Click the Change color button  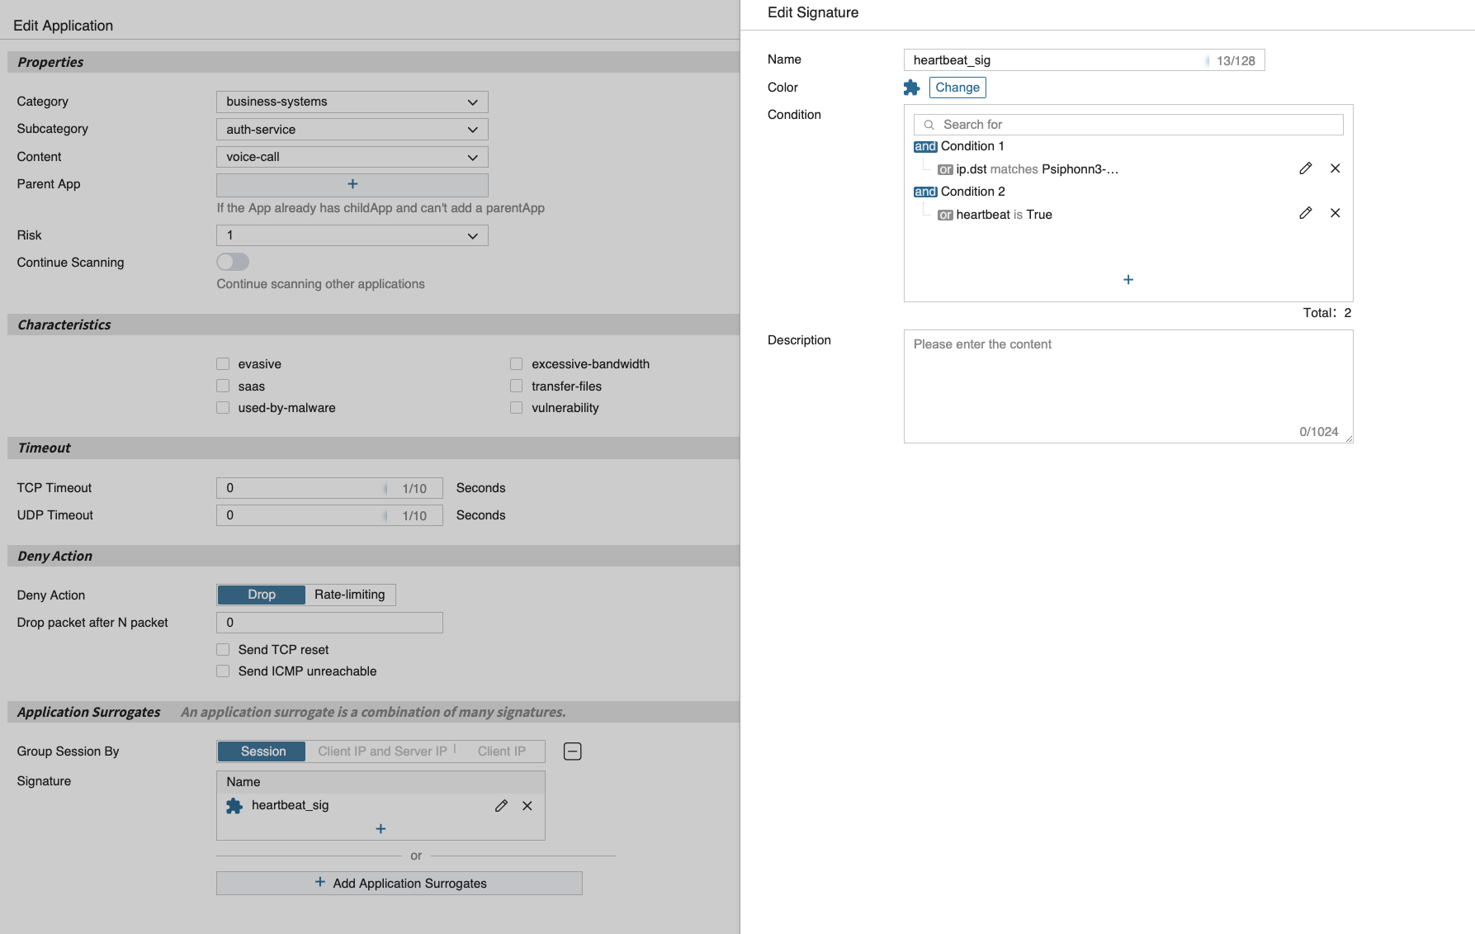[957, 88]
